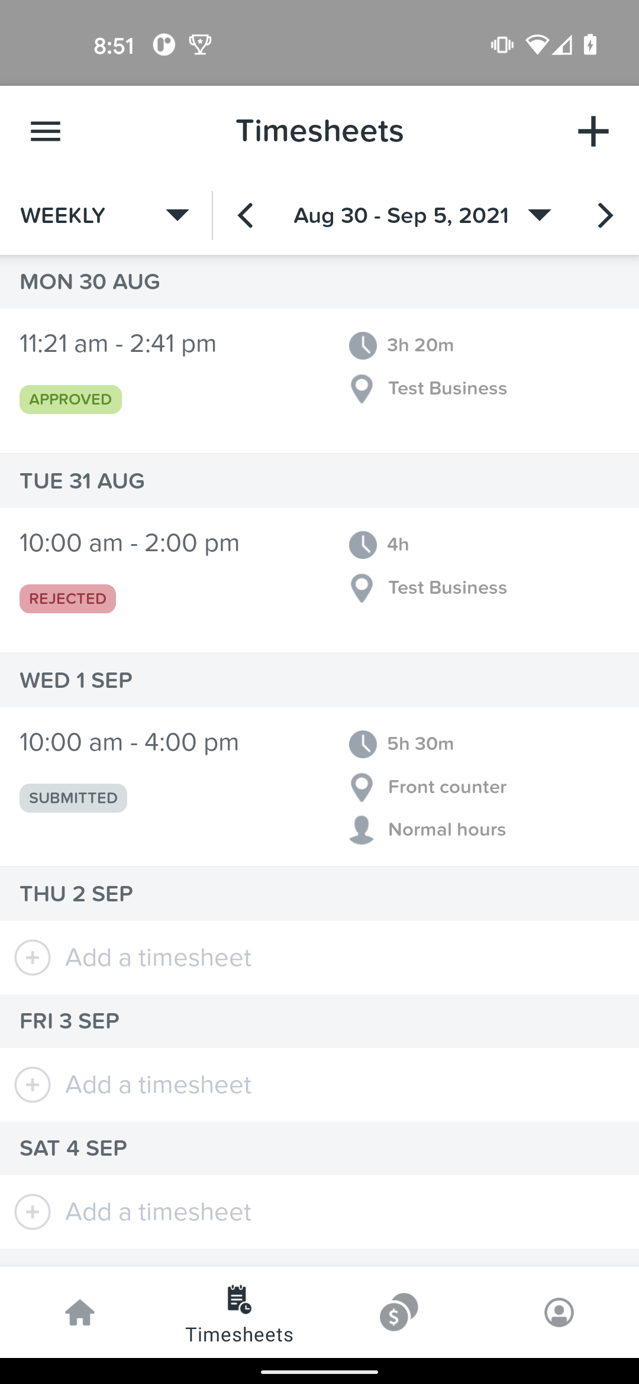Go to the previous week arrow
Viewport: 639px width, 1384px height.
(x=246, y=215)
